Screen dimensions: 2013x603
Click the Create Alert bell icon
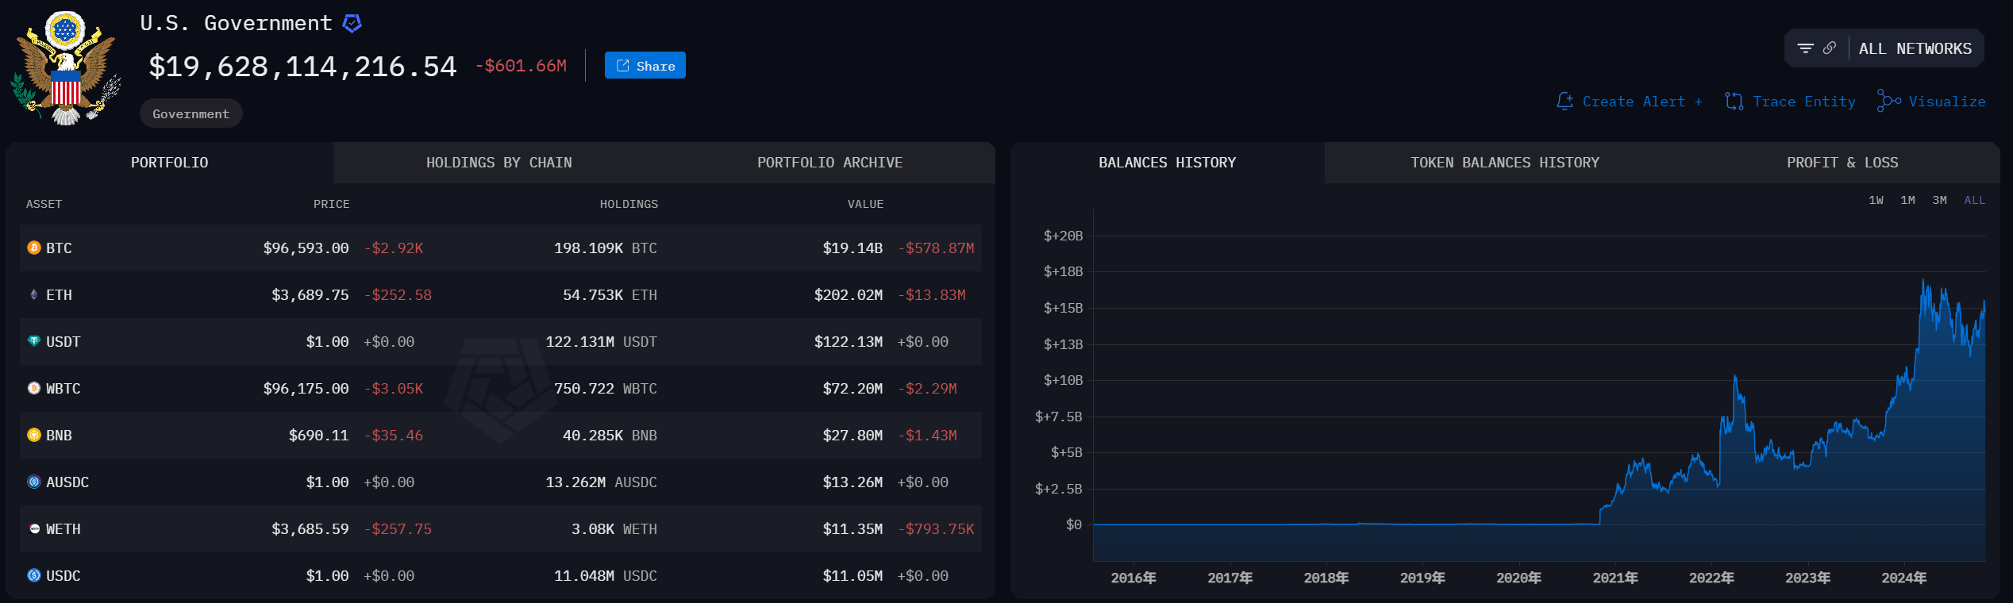1565,102
